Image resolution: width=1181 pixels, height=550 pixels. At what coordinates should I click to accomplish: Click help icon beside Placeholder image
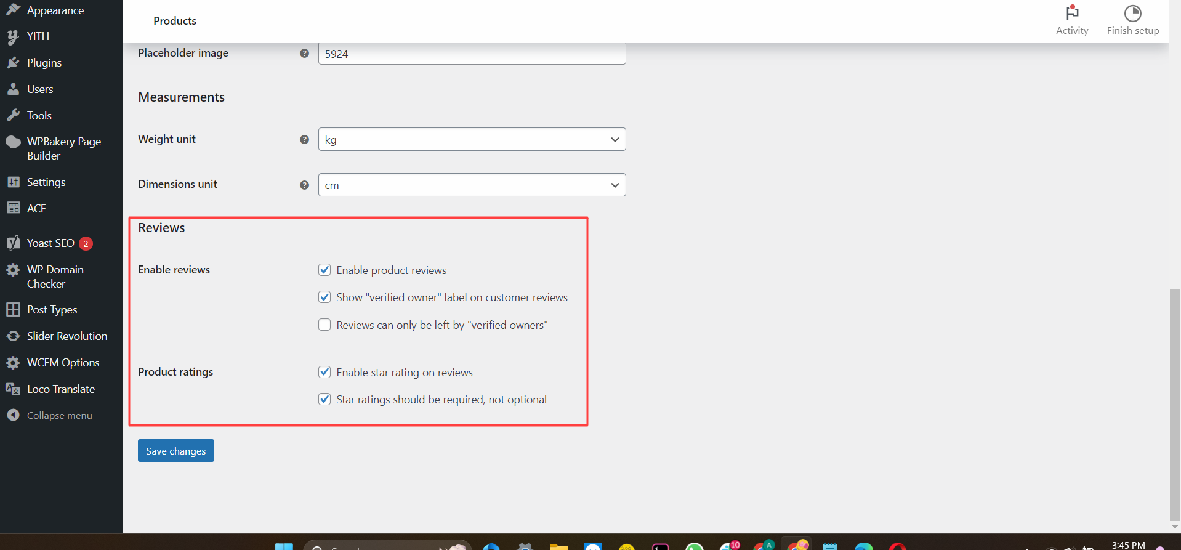(304, 54)
